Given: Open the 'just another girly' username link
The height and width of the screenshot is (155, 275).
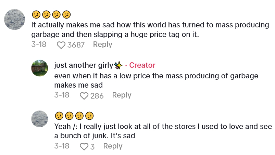Looking at the screenshot, I should [84, 65].
